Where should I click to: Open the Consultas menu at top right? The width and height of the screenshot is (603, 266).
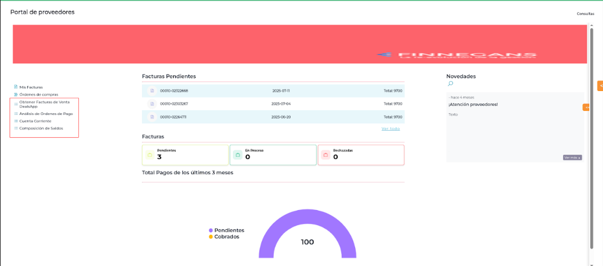pos(586,14)
